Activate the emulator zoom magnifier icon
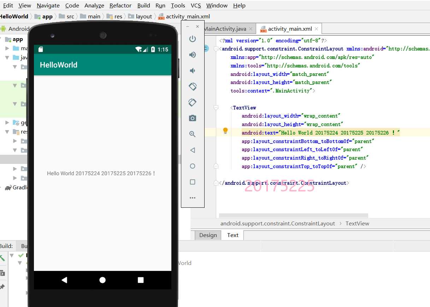 point(193,134)
